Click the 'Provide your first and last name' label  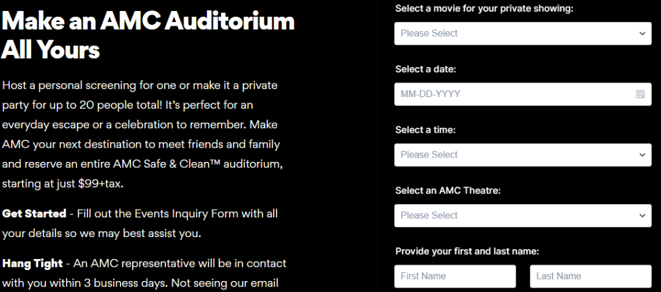(x=467, y=252)
